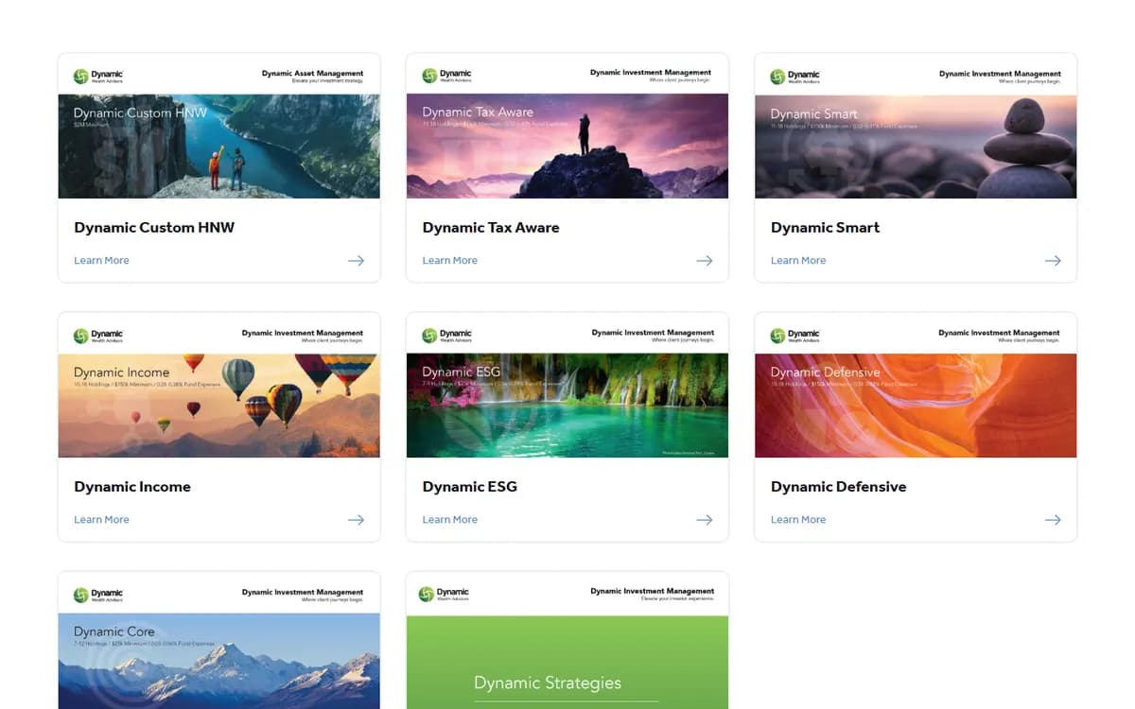
Task: Click Dynamic logo on Dynamic Core card
Action: click(x=98, y=595)
